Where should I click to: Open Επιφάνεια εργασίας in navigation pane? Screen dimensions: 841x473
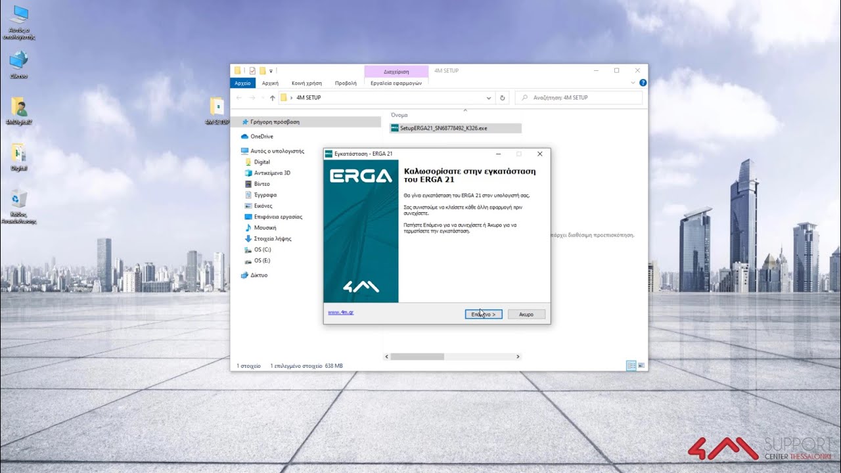coord(273,217)
